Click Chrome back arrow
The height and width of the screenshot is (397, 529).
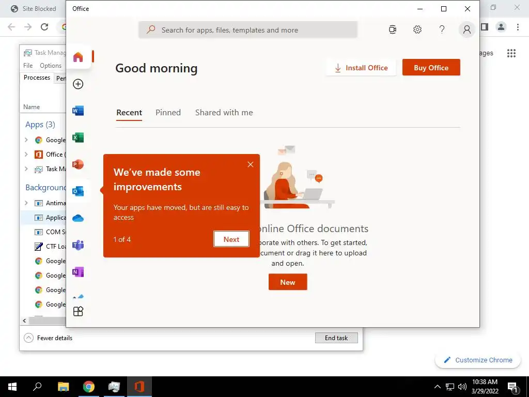pyautogui.click(x=11, y=27)
